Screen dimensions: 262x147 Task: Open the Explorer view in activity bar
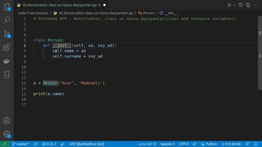[x=7, y=7]
